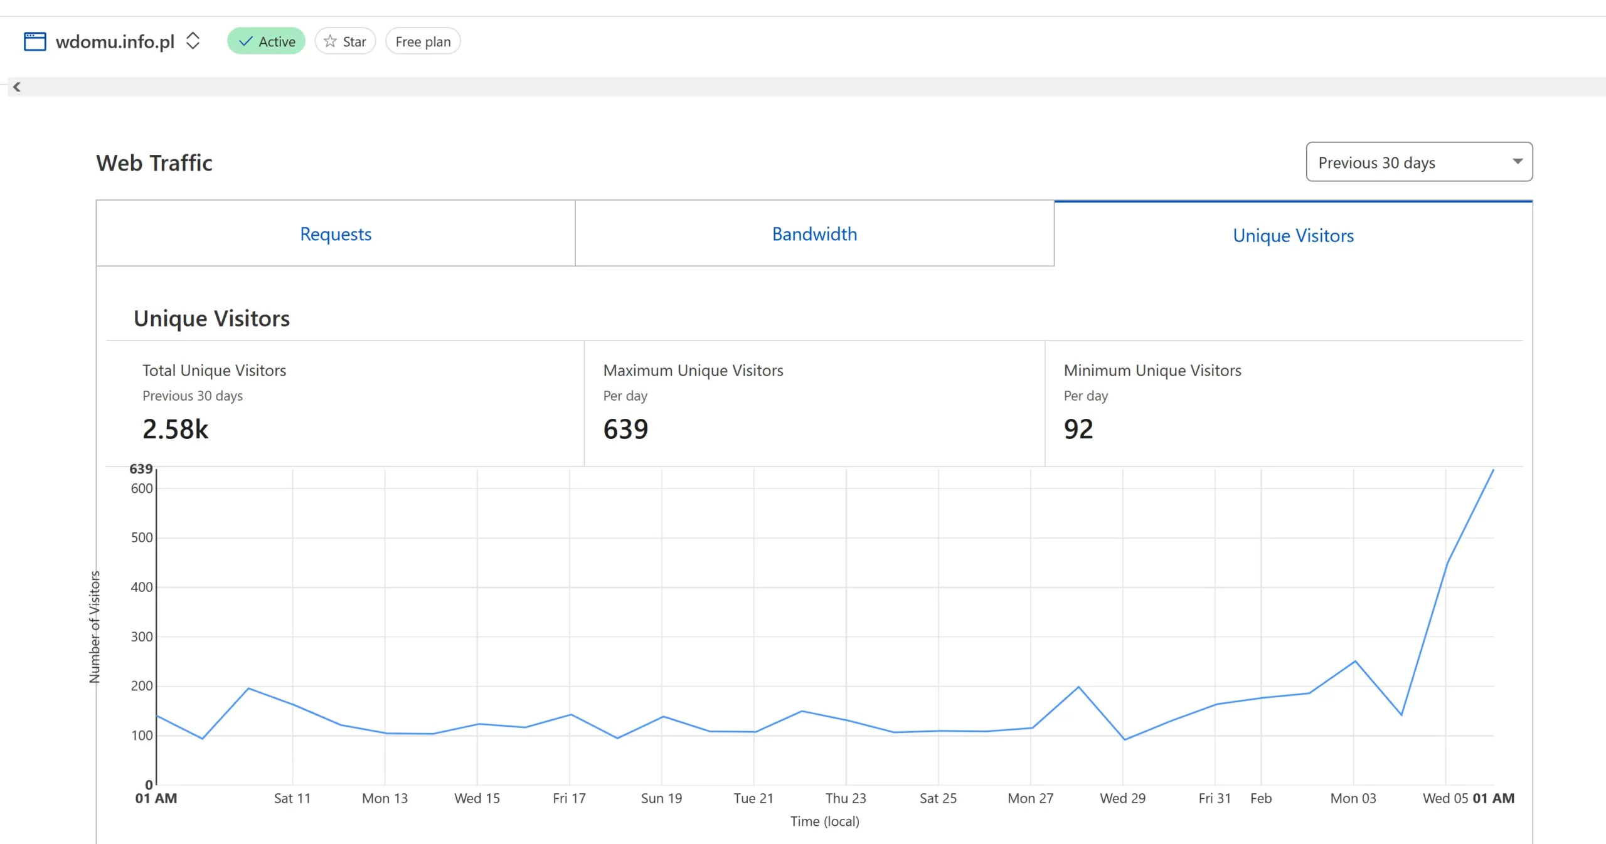Click the Maximum Unique Visitors 639 stat
This screenshot has height=844, width=1606.
click(x=625, y=430)
